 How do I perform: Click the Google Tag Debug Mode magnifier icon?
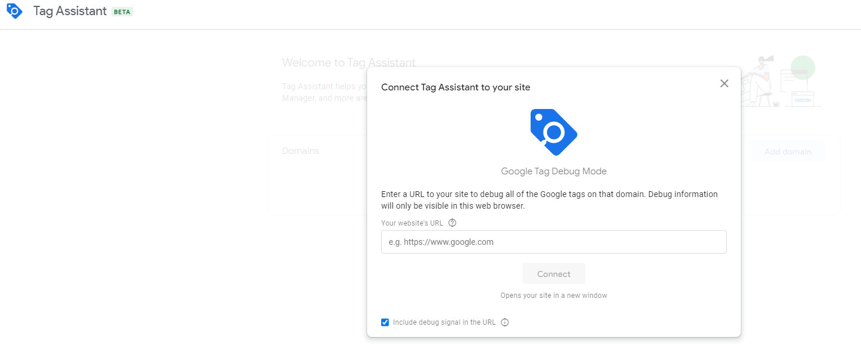[x=553, y=132]
